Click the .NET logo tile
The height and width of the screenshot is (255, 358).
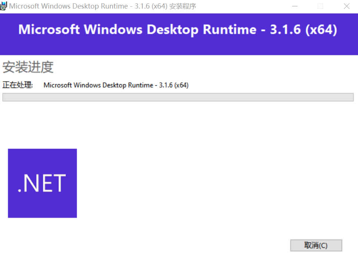tap(42, 183)
